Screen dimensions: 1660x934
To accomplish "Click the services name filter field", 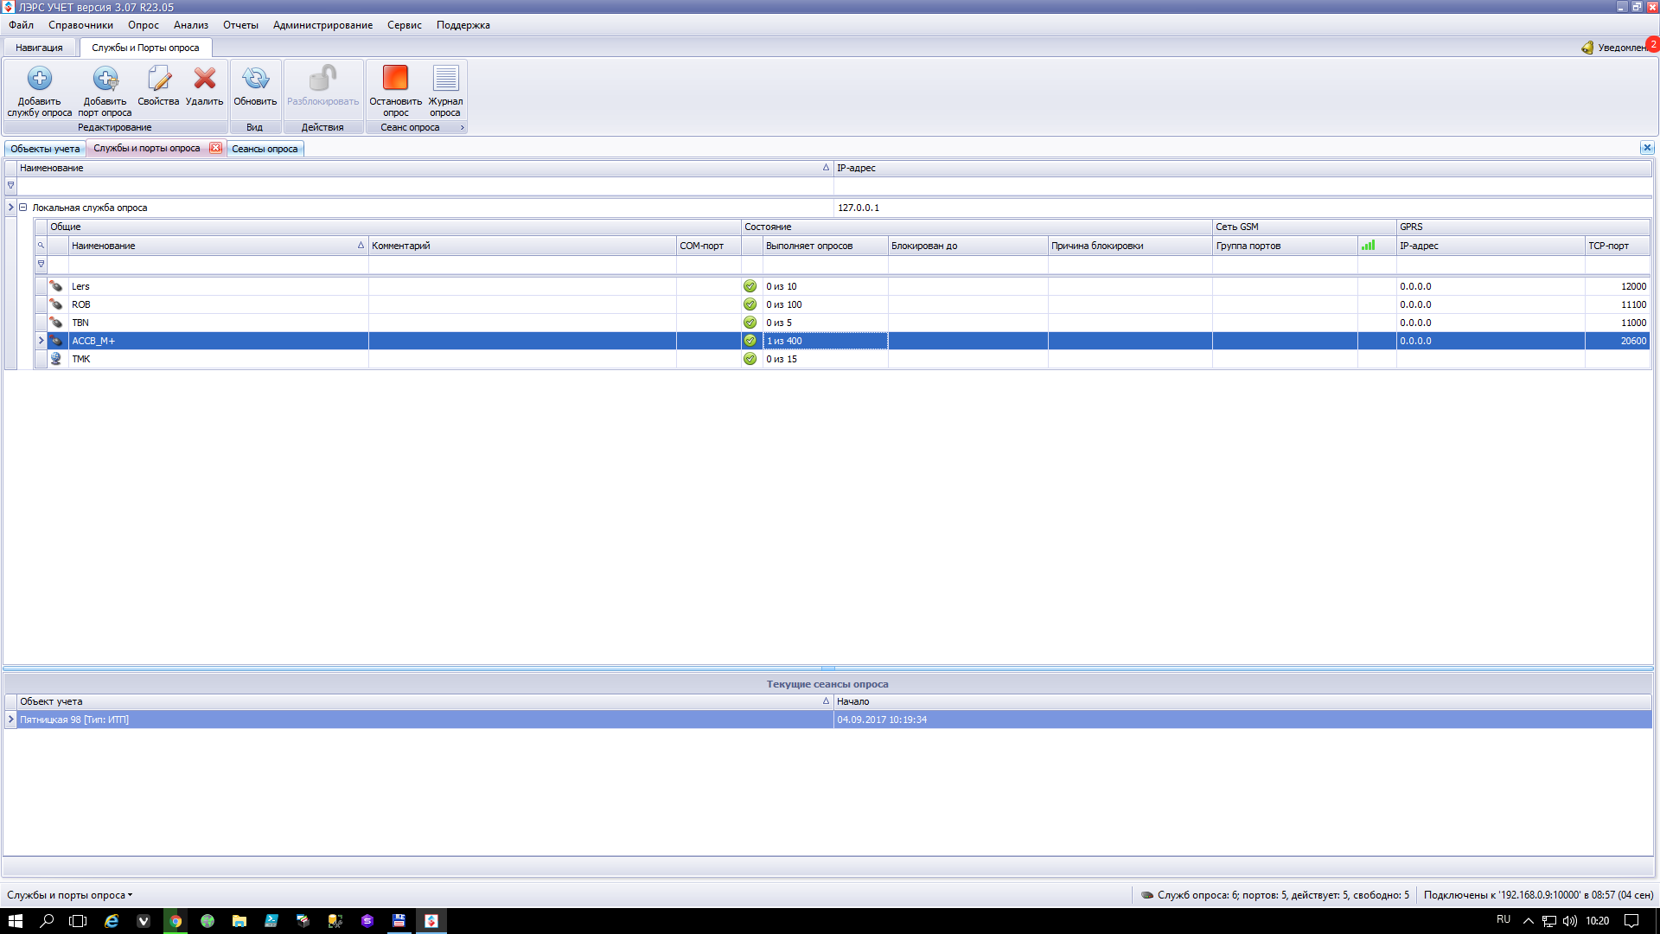I will click(425, 185).
